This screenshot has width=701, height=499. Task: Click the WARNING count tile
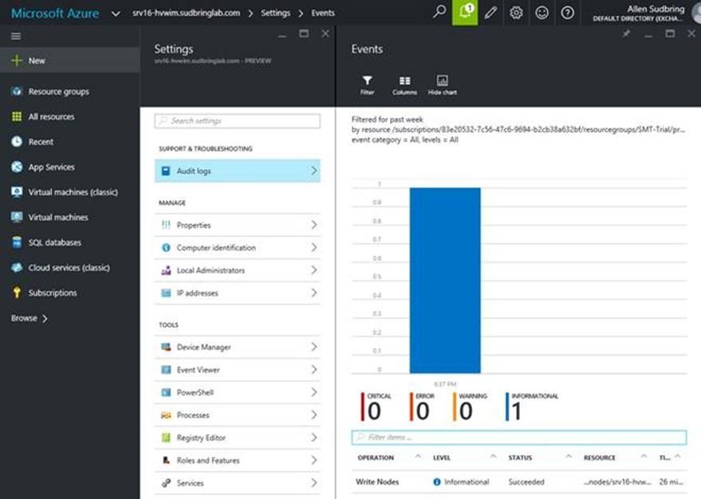click(470, 407)
